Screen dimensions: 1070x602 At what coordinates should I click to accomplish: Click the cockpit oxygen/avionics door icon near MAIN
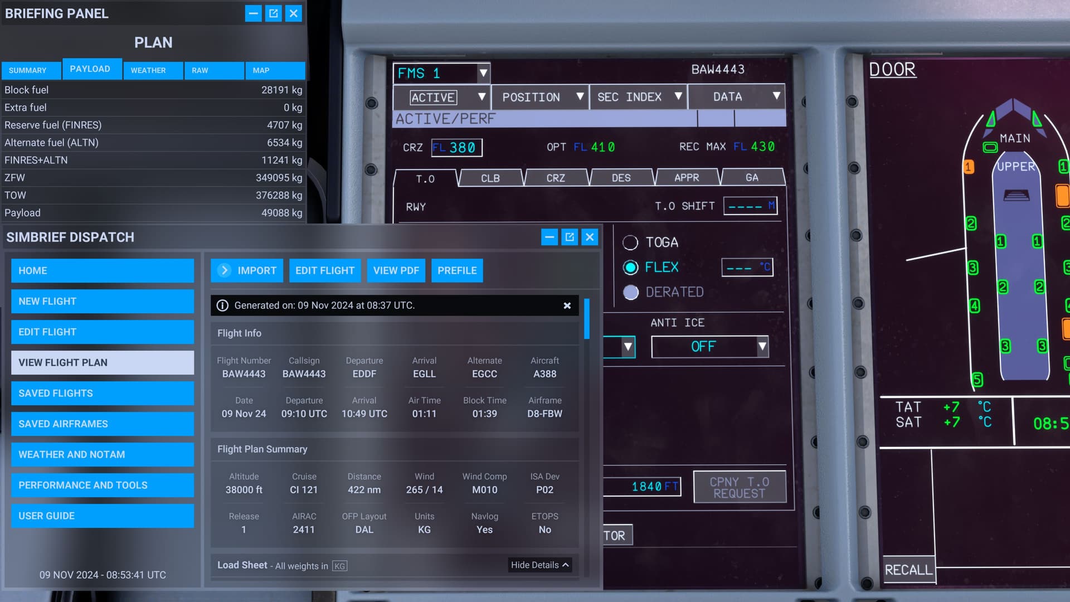pyautogui.click(x=990, y=147)
